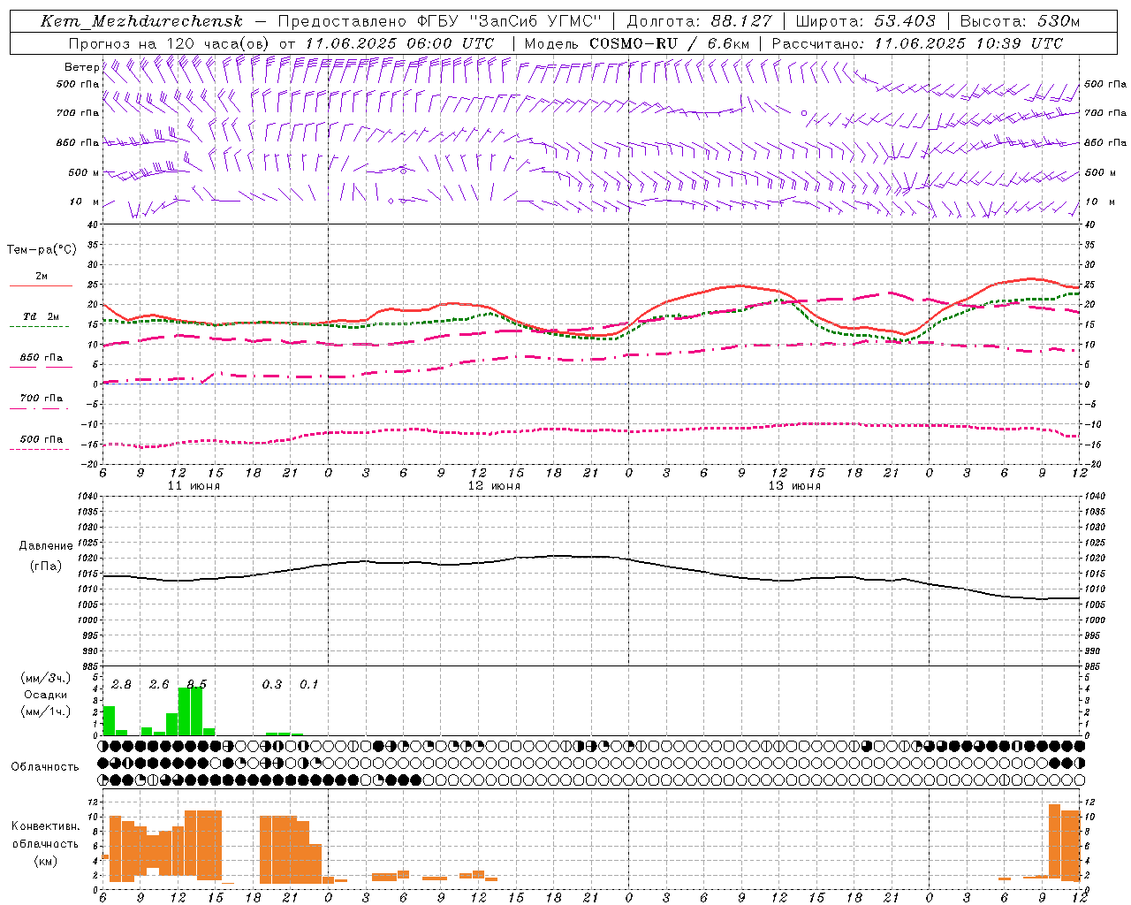1131x905 pixels.
Task: Click the dash-dot line sample under 700 гПа legend
Action: pos(40,408)
